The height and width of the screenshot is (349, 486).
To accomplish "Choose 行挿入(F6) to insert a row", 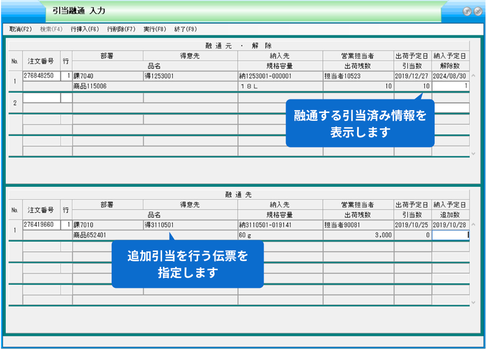I will [x=85, y=29].
